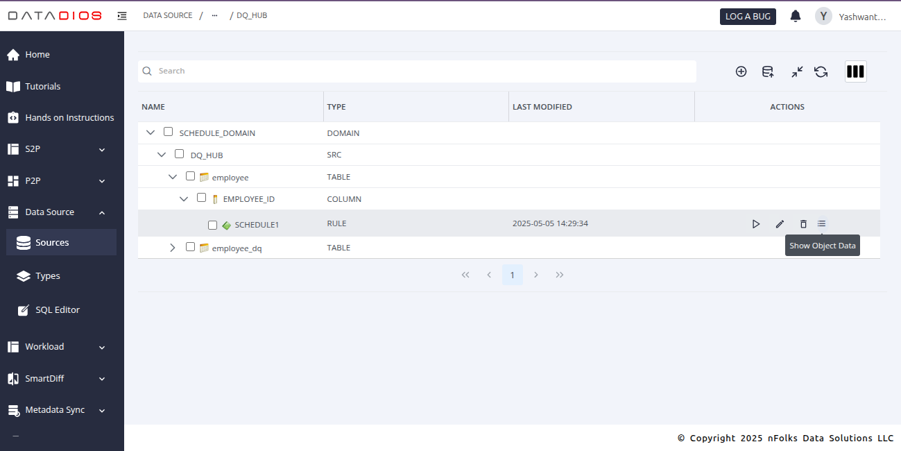Tick the EMPLOYEE_ID column checkbox
901x451 pixels.
coord(201,198)
